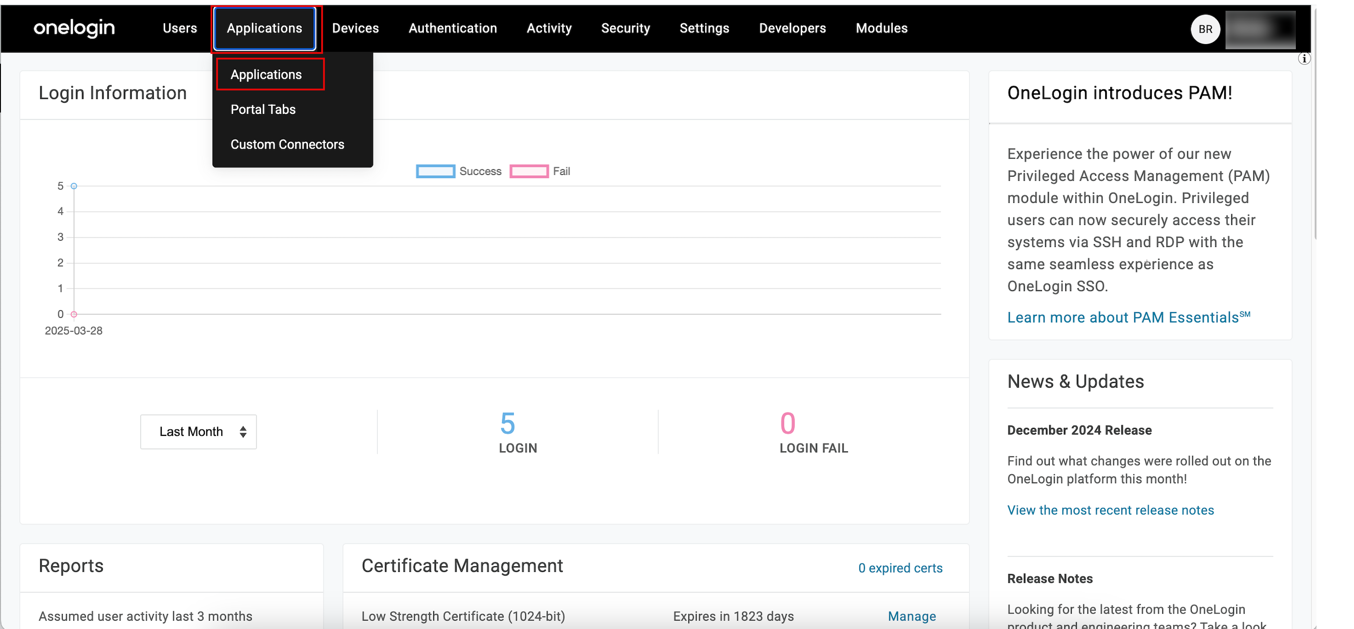The image size is (1354, 629).
Task: Open the Users menu
Action: [x=180, y=29]
